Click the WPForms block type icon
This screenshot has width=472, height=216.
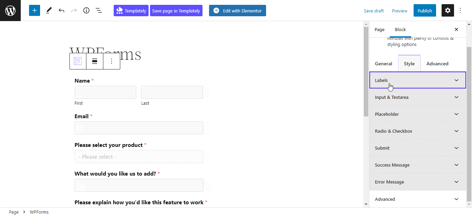pyautogui.click(x=78, y=61)
